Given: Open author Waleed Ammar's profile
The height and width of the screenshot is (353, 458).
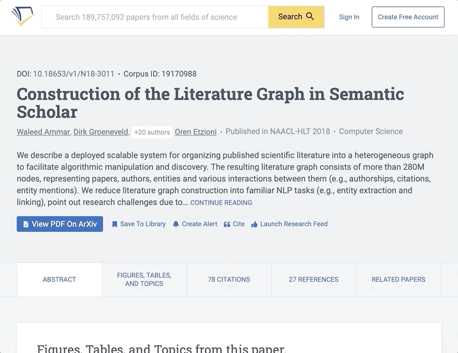Looking at the screenshot, I should pyautogui.click(x=43, y=132).
